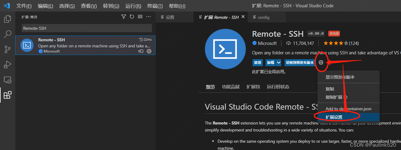Click 此扩展已全局启用 status text
The image size is (401, 150).
coord(269,72)
